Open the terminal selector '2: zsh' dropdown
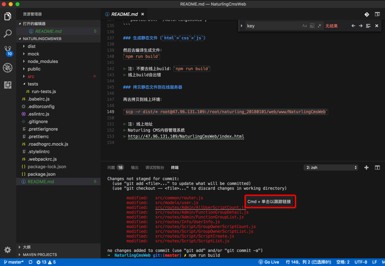The width and height of the screenshot is (385, 266). coord(331,168)
